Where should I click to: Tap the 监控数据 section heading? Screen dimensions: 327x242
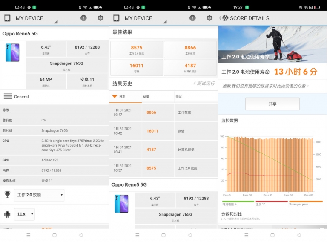(x=229, y=121)
